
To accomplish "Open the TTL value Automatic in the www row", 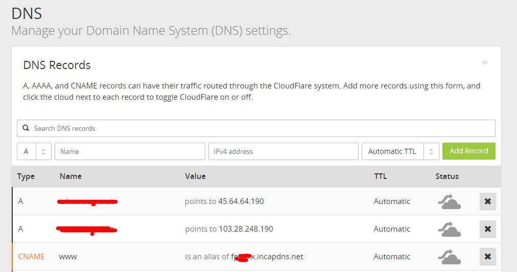I will pos(392,257).
